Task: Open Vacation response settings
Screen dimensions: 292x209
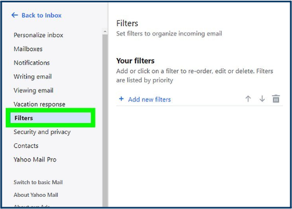Action: click(40, 105)
